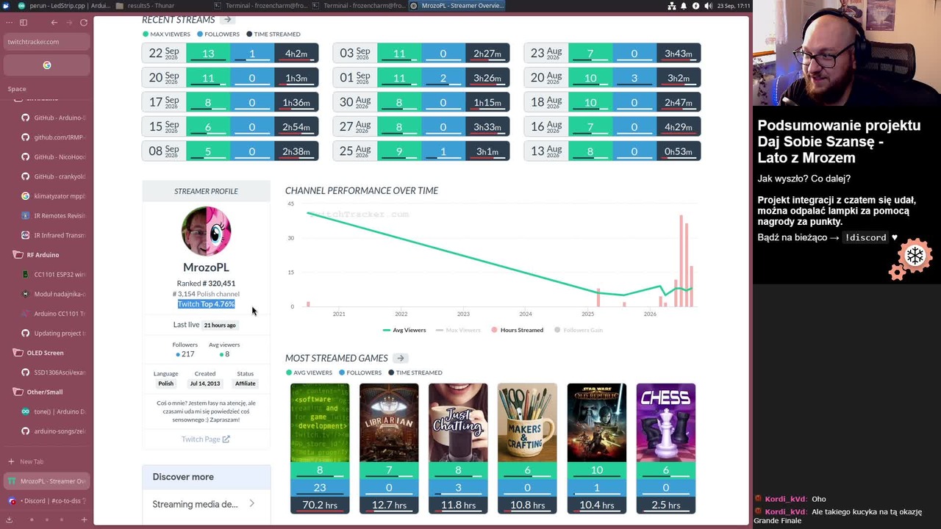This screenshot has height=529, width=941.
Task: Open the volume speaker tray icon
Action: click(708, 6)
